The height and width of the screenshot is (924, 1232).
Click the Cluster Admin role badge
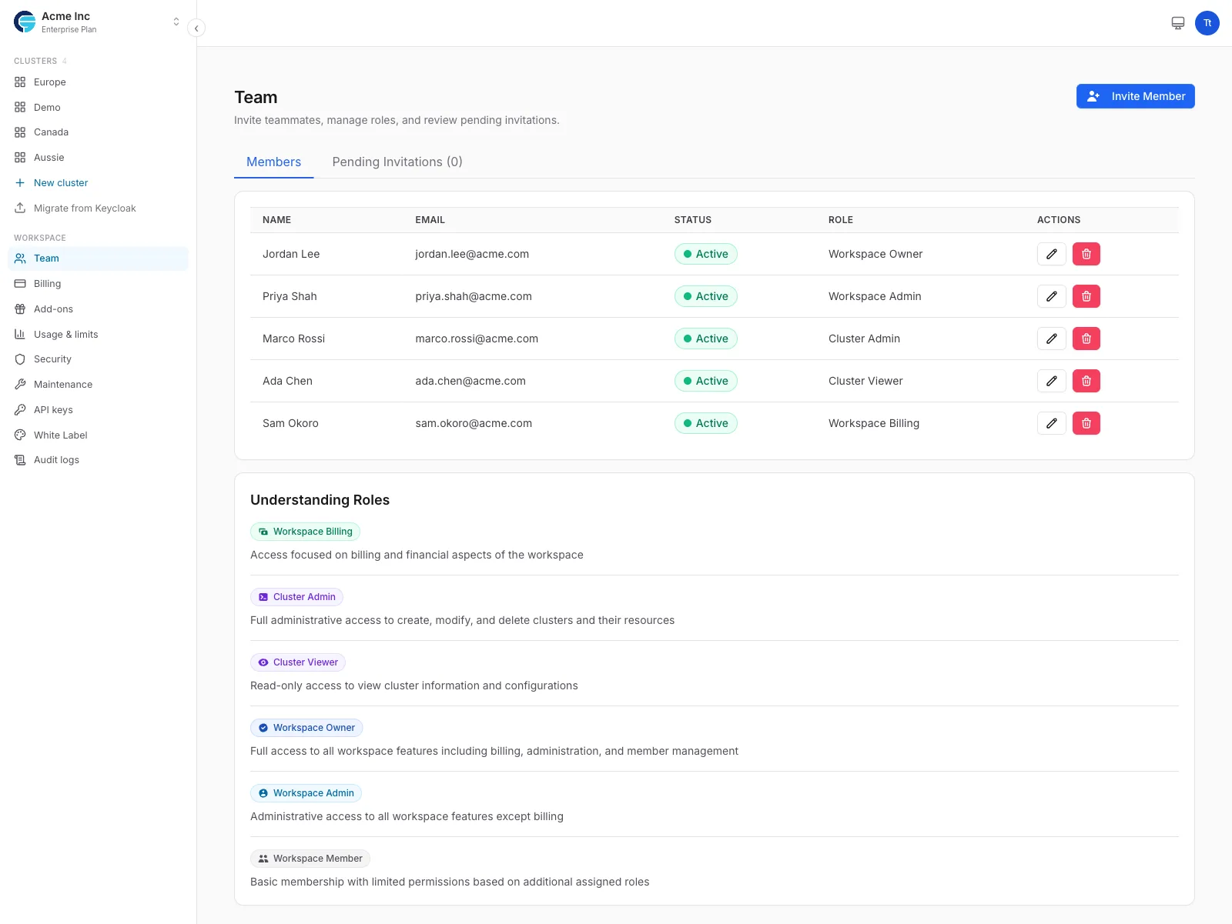click(296, 597)
